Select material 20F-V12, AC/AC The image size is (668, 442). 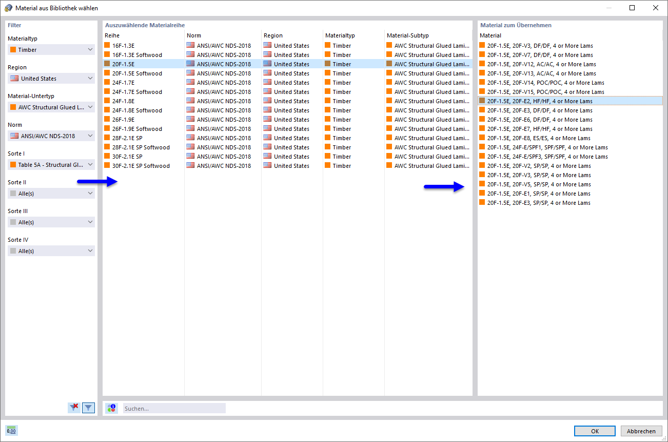(x=570, y=64)
